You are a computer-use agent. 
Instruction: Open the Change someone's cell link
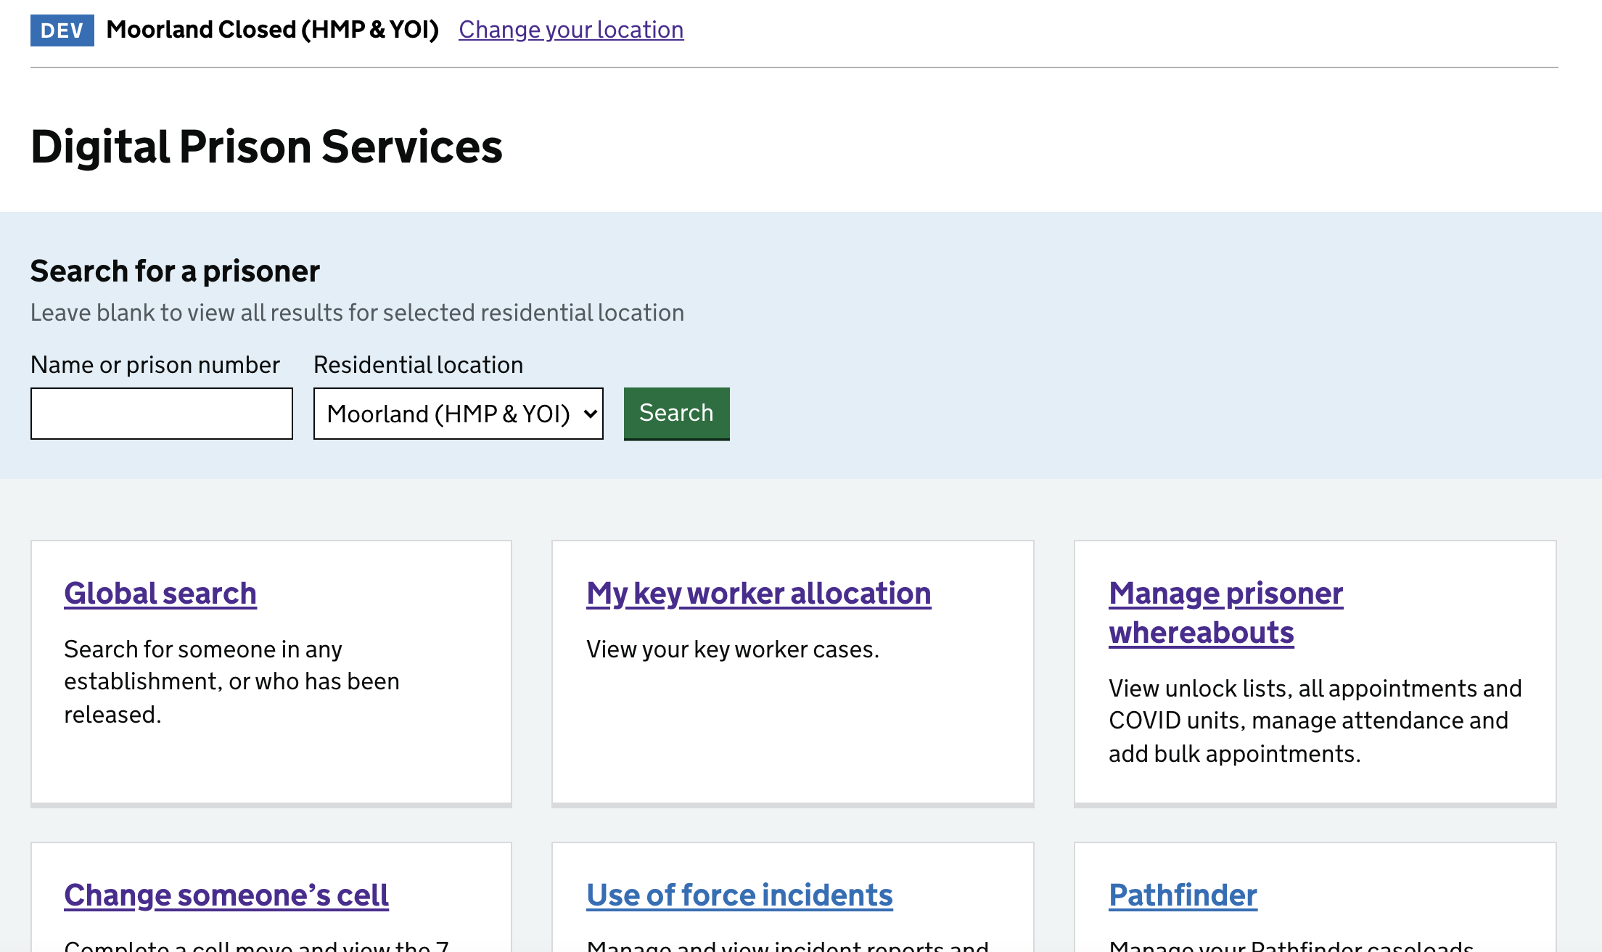tap(226, 895)
